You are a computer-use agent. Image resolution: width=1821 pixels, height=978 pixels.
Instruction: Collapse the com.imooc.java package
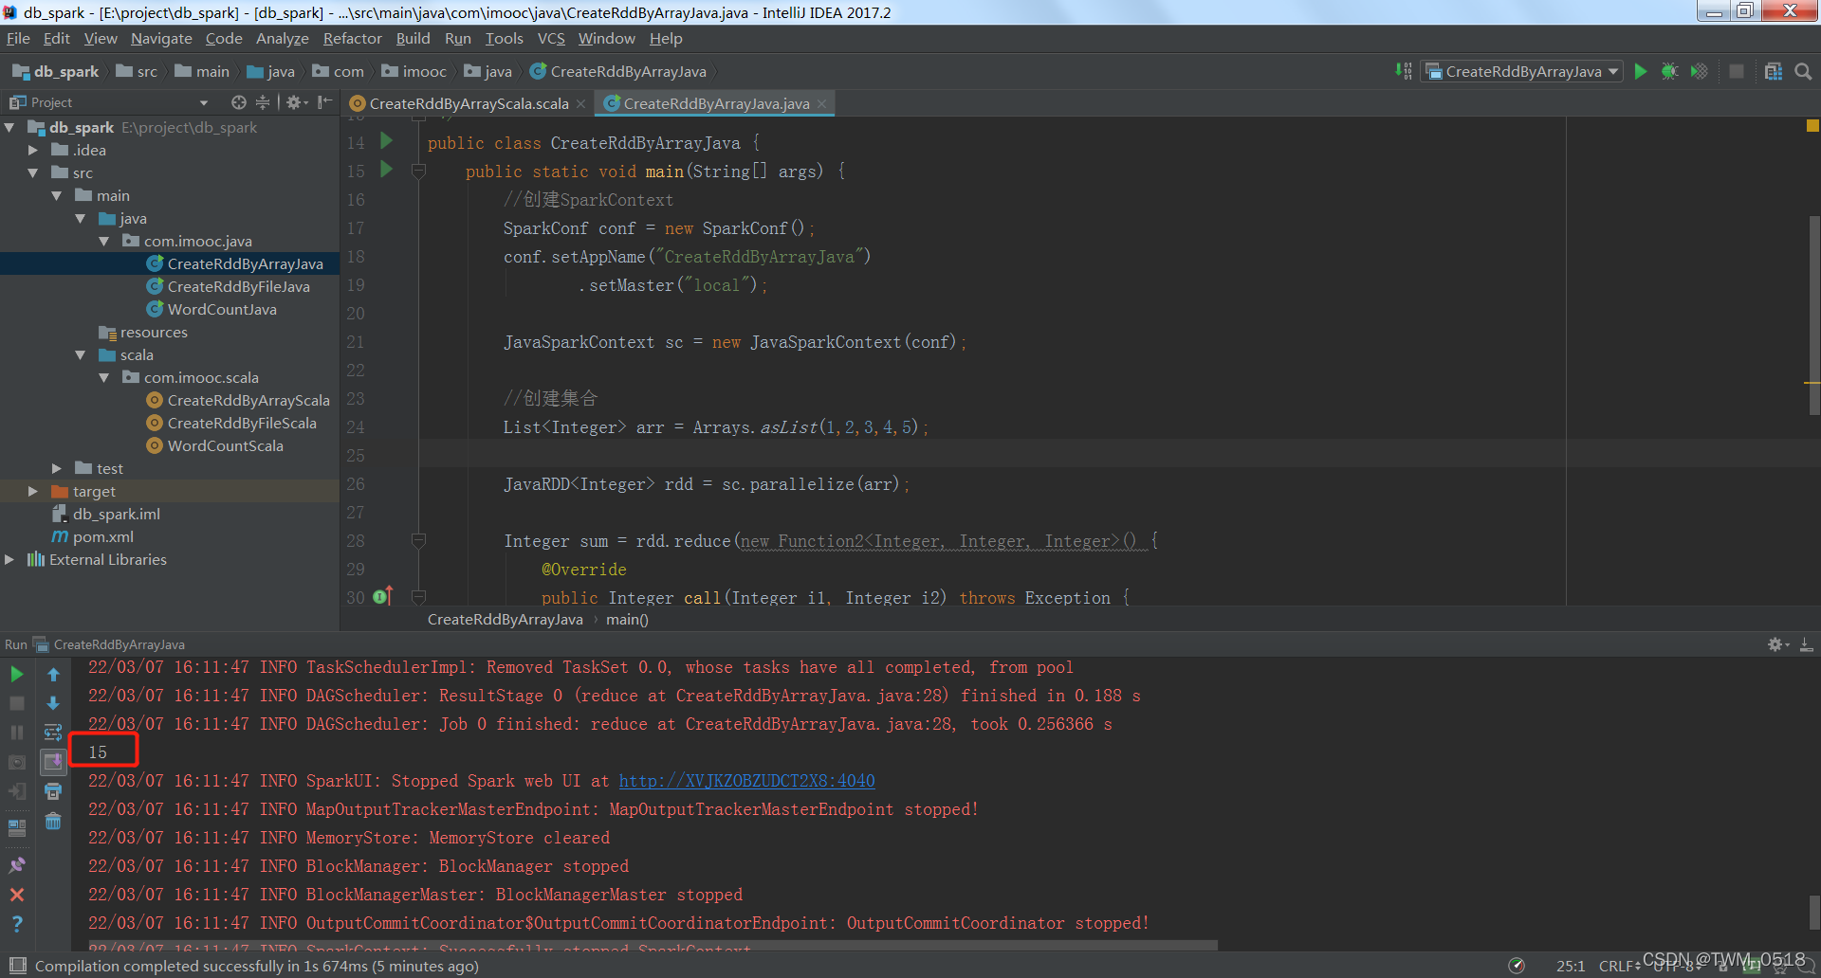104,241
